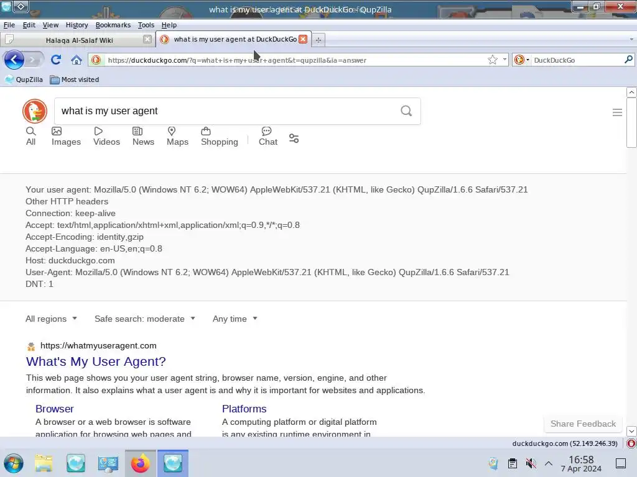Click the Share Feedback button
Image resolution: width=637 pixels, height=477 pixels.
[x=583, y=424]
